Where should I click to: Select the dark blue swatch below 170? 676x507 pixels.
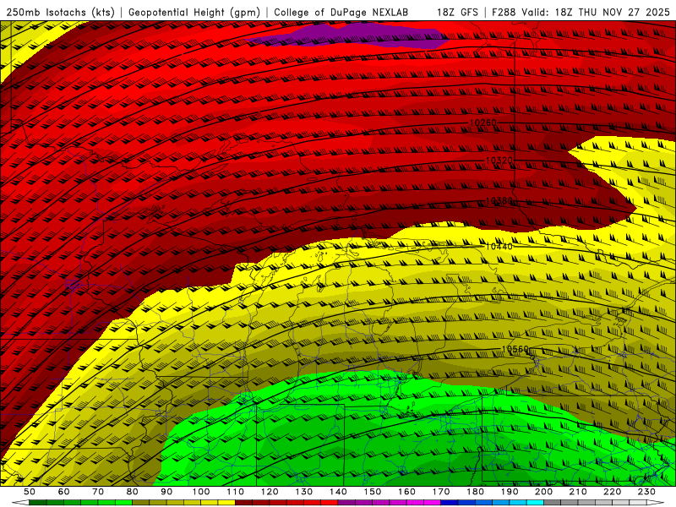click(x=450, y=503)
